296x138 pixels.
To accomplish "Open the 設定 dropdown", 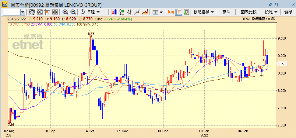I will coord(271,12).
